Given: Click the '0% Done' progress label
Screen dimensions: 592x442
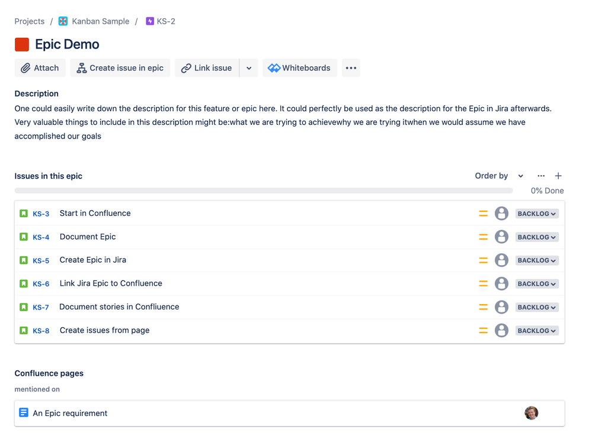Looking at the screenshot, I should click(547, 191).
